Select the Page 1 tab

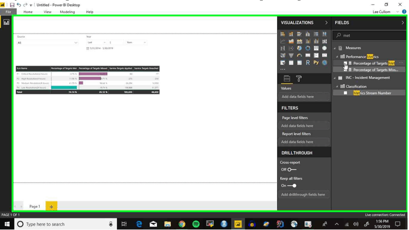[x=35, y=206]
